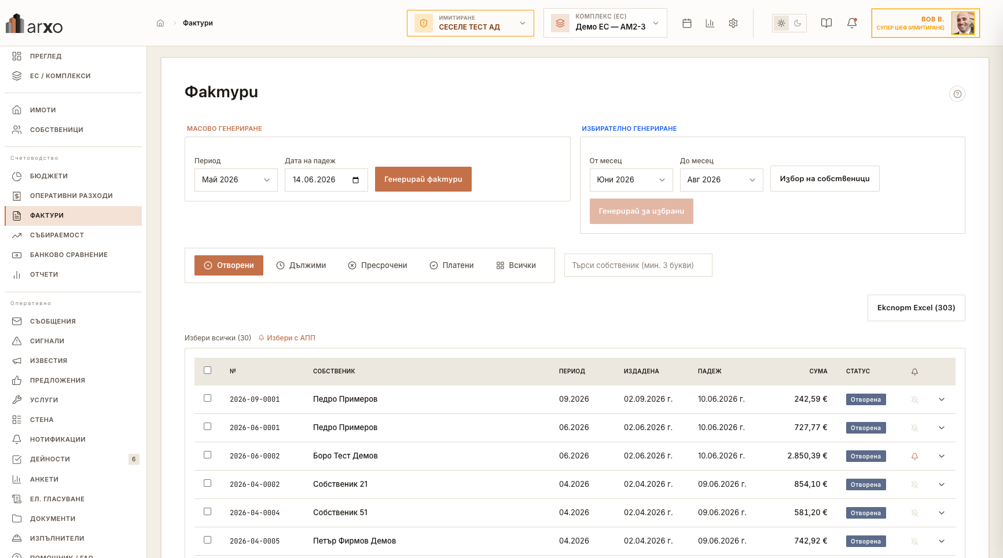Viewport: 1003px width, 558px height.
Task: Expand row of Собственик 21 invoice
Action: coord(942,484)
